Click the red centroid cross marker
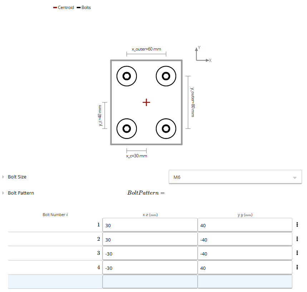 tap(146, 102)
